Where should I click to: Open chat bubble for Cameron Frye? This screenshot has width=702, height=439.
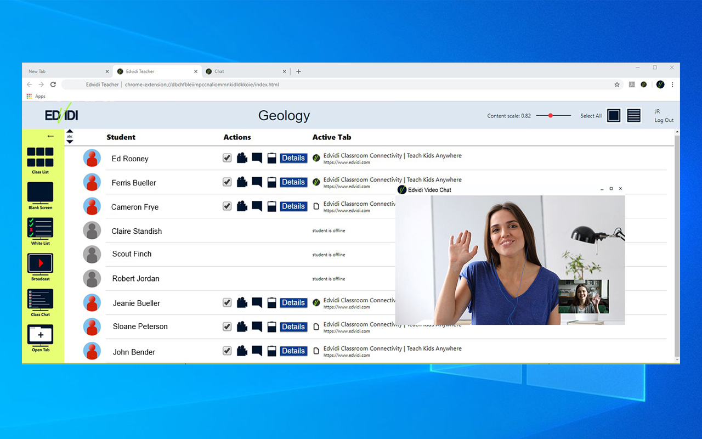257,206
